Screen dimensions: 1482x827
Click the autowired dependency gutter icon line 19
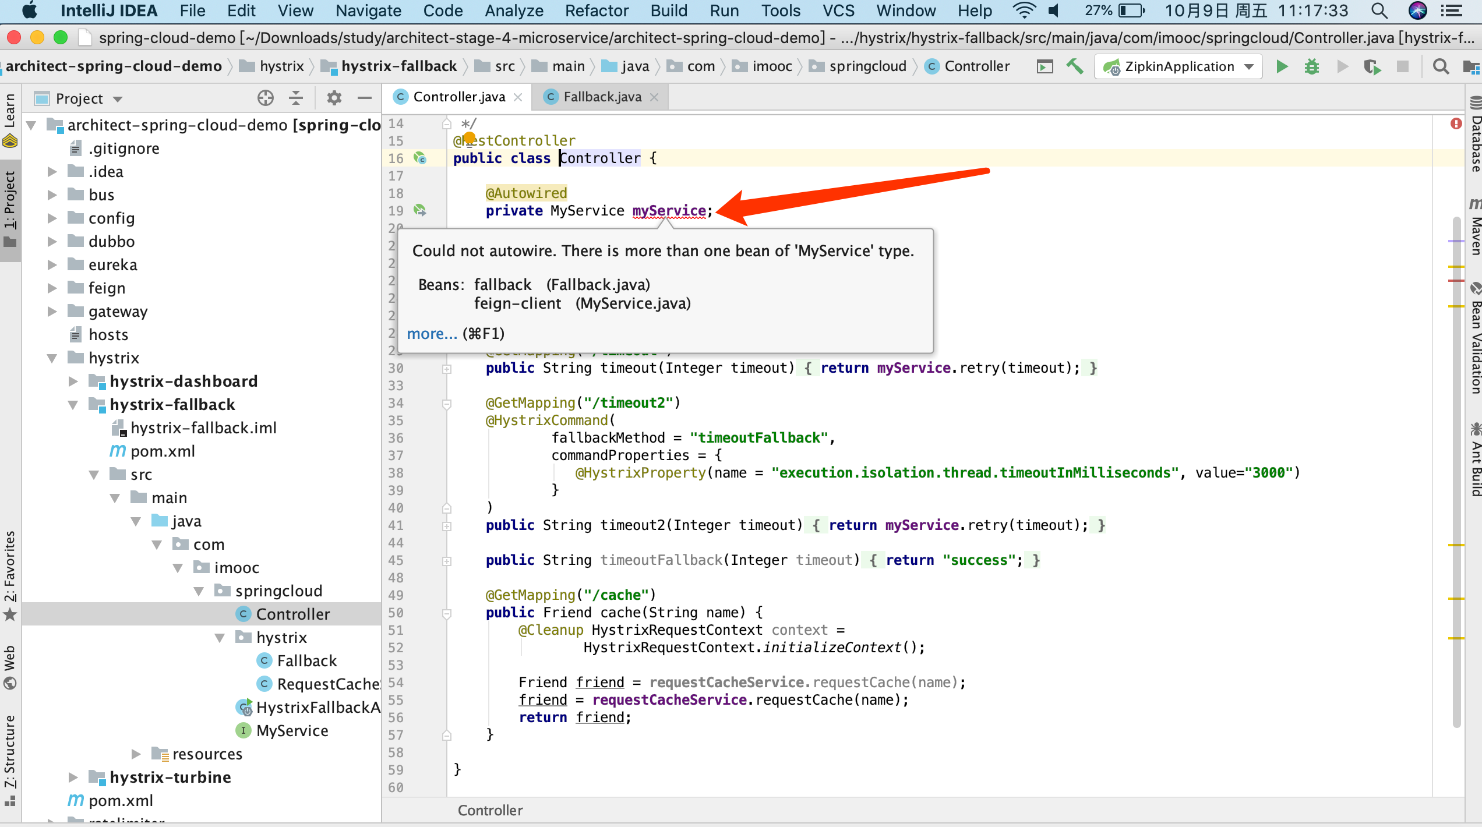click(420, 210)
